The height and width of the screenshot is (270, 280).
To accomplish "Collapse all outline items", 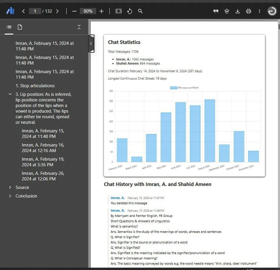I will [x=79, y=27].
